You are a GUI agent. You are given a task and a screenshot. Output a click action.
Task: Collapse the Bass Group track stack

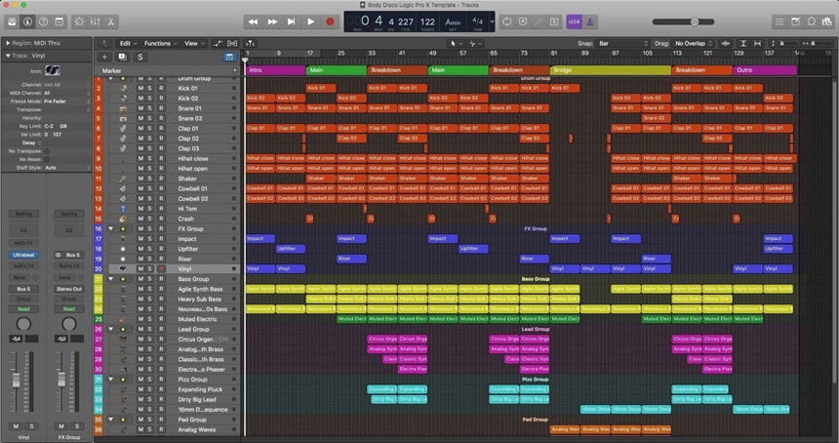coord(111,279)
